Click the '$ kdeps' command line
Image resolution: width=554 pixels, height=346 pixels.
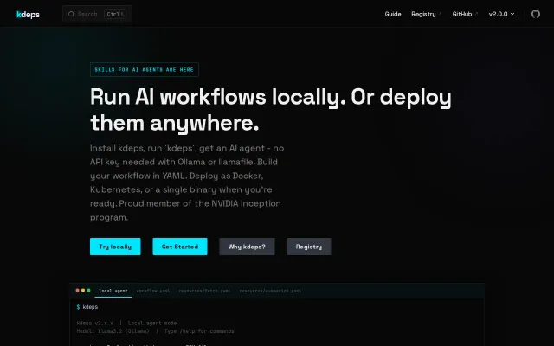click(x=87, y=307)
